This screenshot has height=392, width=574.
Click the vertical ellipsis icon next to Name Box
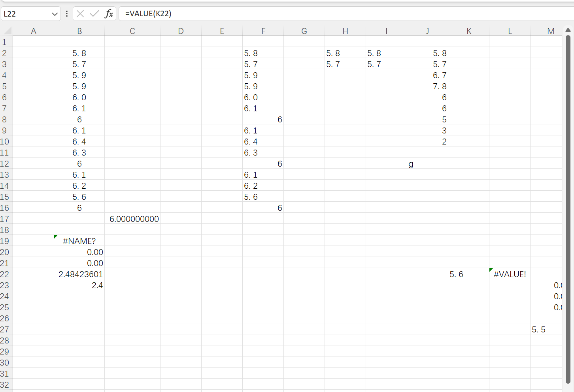tap(66, 13)
